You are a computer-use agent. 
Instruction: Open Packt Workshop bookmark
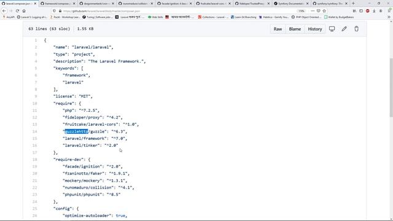[x=65, y=17]
